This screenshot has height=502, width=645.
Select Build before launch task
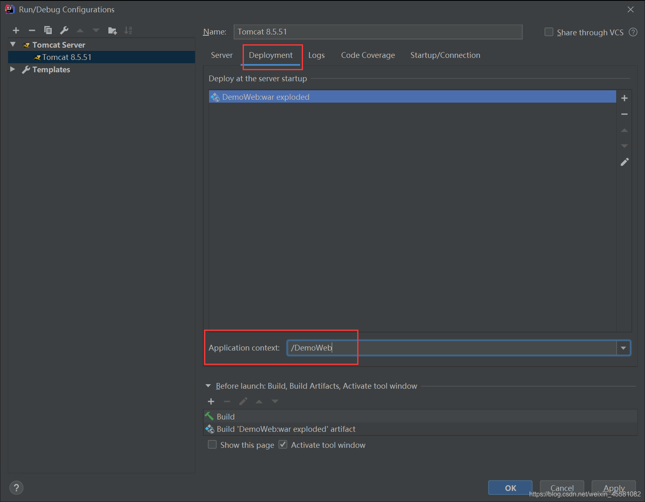click(420, 417)
